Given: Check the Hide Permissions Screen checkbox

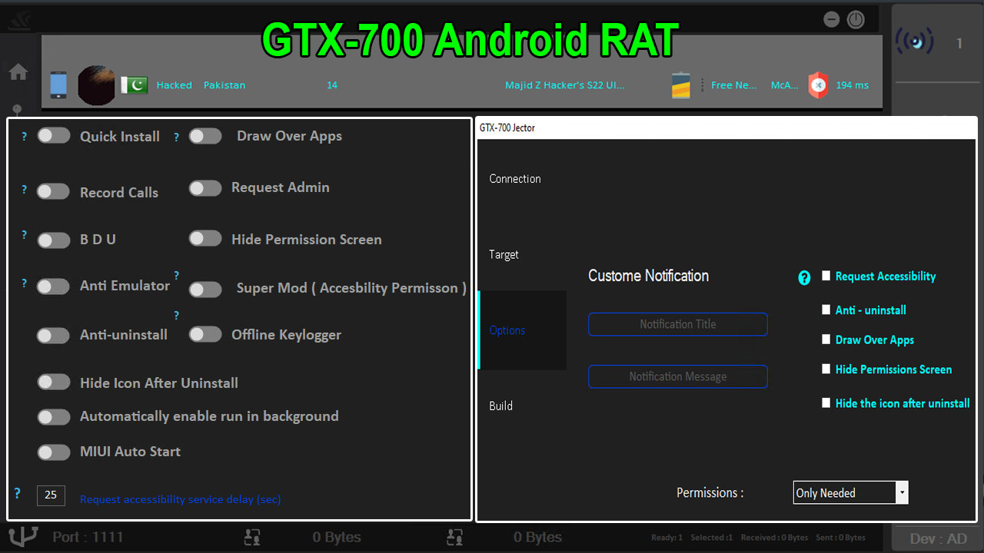Looking at the screenshot, I should [x=826, y=369].
